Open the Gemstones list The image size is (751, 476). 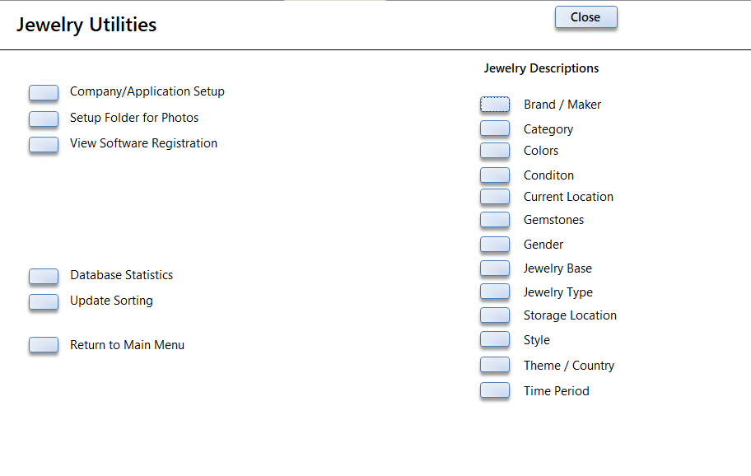pos(495,219)
